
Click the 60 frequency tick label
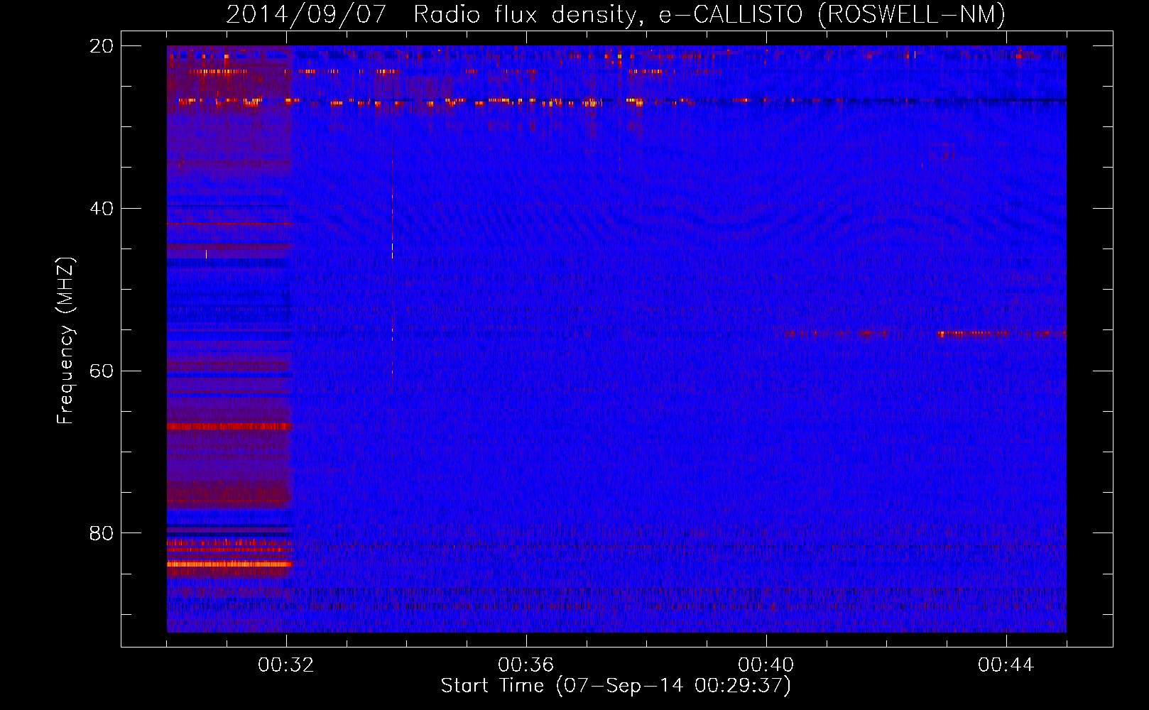pyautogui.click(x=101, y=371)
